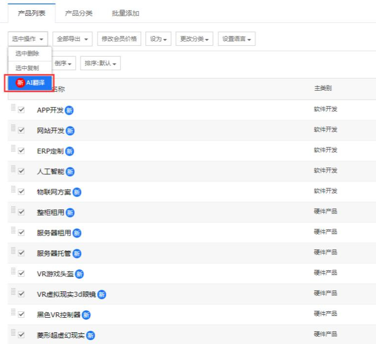Viewport: 376px width, 344px height.
Task: Click the 新 badge beside 服务器托管
Action: [77, 254]
